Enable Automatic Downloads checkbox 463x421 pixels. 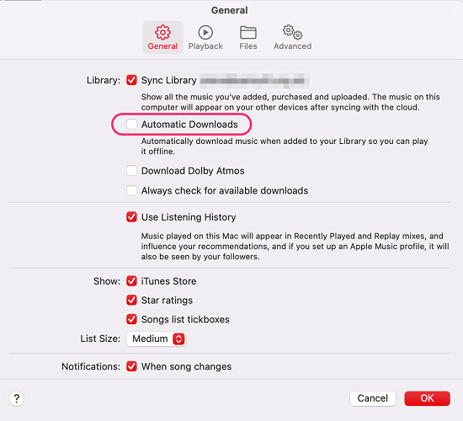pyautogui.click(x=131, y=125)
